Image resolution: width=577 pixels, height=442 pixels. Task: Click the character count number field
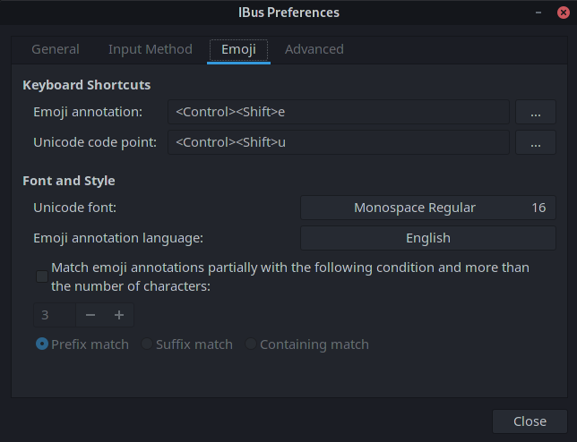coord(56,315)
